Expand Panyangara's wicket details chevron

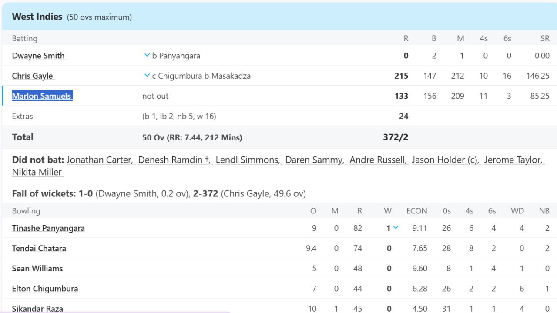pyautogui.click(x=396, y=227)
